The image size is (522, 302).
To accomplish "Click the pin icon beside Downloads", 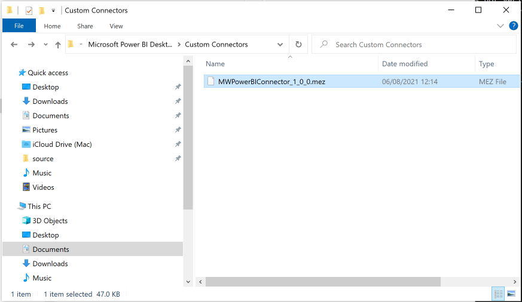I will pyautogui.click(x=178, y=101).
